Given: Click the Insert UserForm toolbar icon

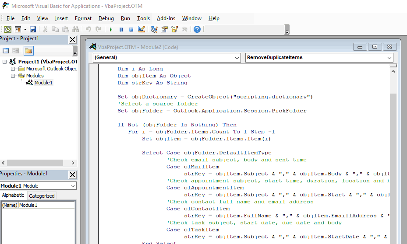Looking at the screenshot, I should click(18, 29).
